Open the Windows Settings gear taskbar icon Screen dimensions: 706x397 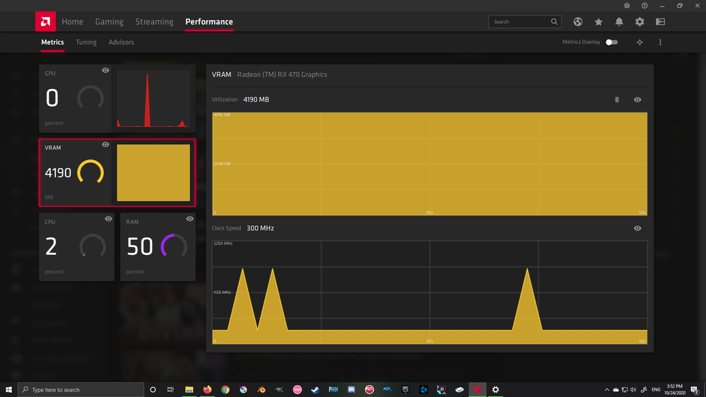(x=495, y=390)
